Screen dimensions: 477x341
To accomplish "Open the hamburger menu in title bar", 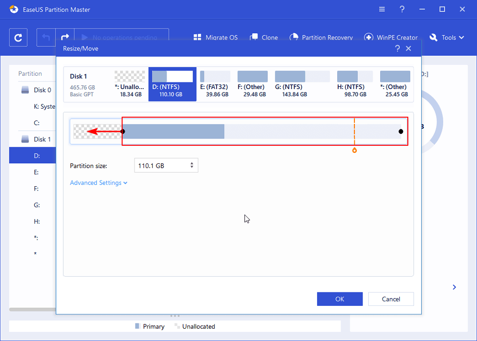I will tap(382, 10).
